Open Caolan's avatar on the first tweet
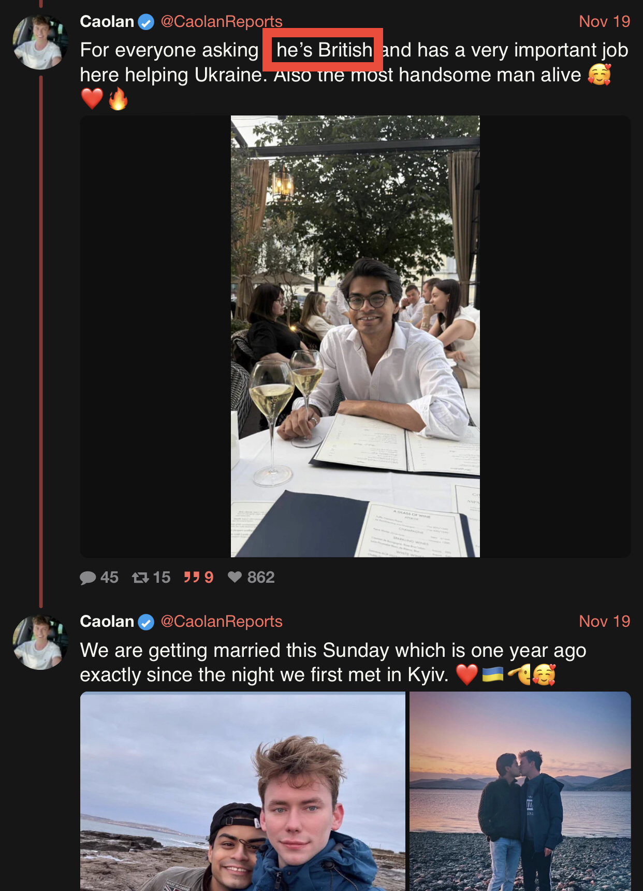 (x=40, y=42)
